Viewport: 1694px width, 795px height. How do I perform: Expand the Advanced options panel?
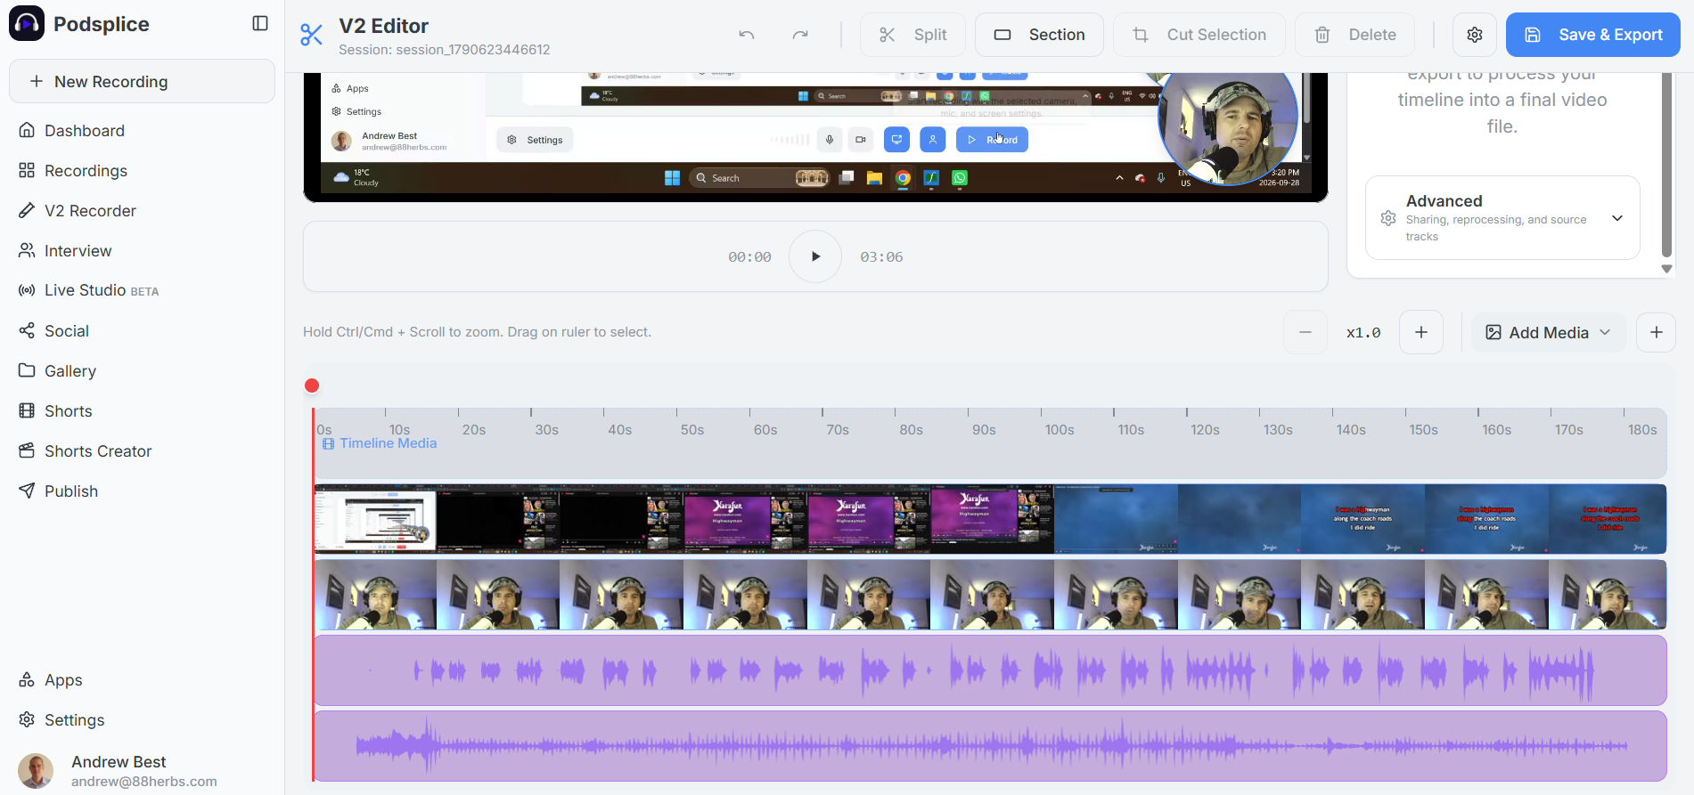1502,218
